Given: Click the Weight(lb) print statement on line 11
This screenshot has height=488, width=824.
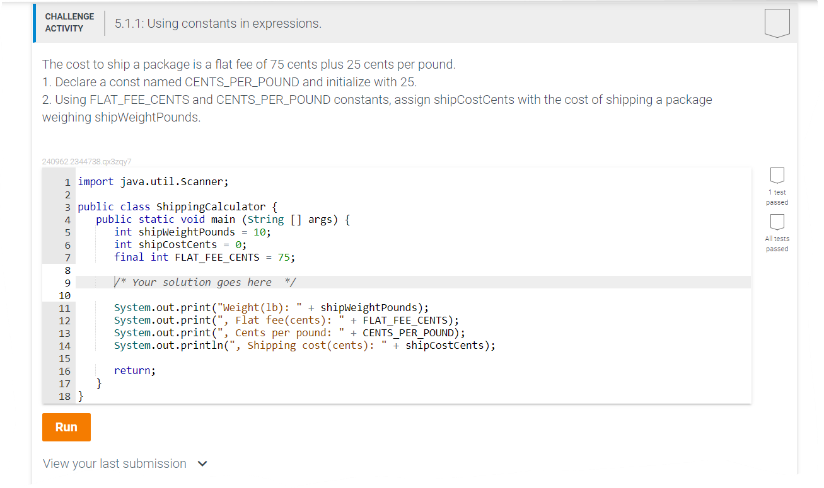Looking at the screenshot, I should [271, 307].
